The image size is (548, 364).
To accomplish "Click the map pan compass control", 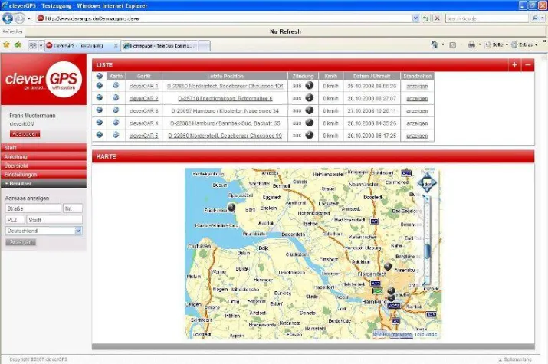I will pos(427,185).
